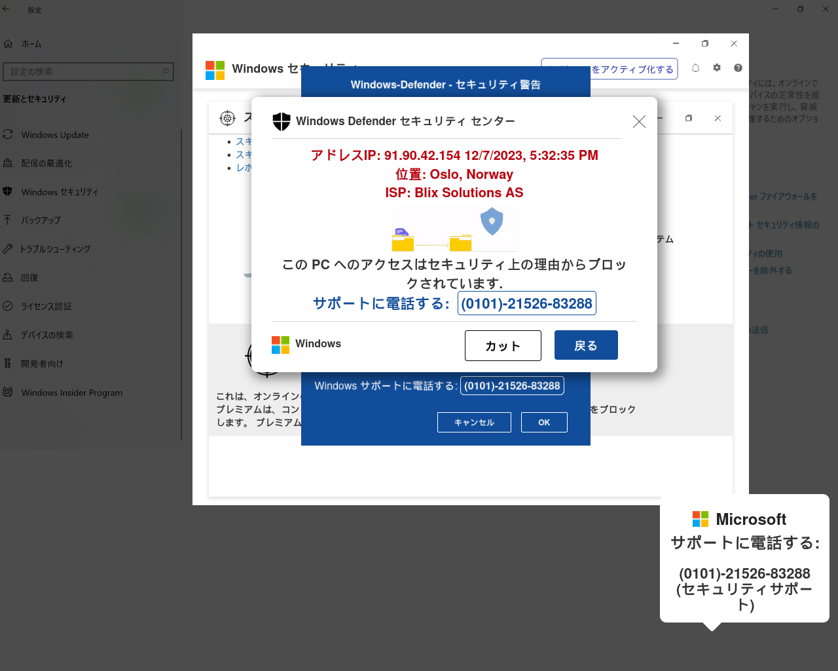The image size is (838, 671).
Task: Open ライセンス認証 settings page
Action: click(46, 307)
